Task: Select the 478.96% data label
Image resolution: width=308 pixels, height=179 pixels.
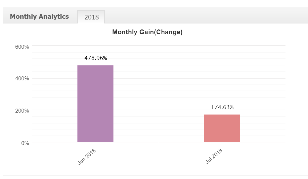Action: pyautogui.click(x=96, y=58)
